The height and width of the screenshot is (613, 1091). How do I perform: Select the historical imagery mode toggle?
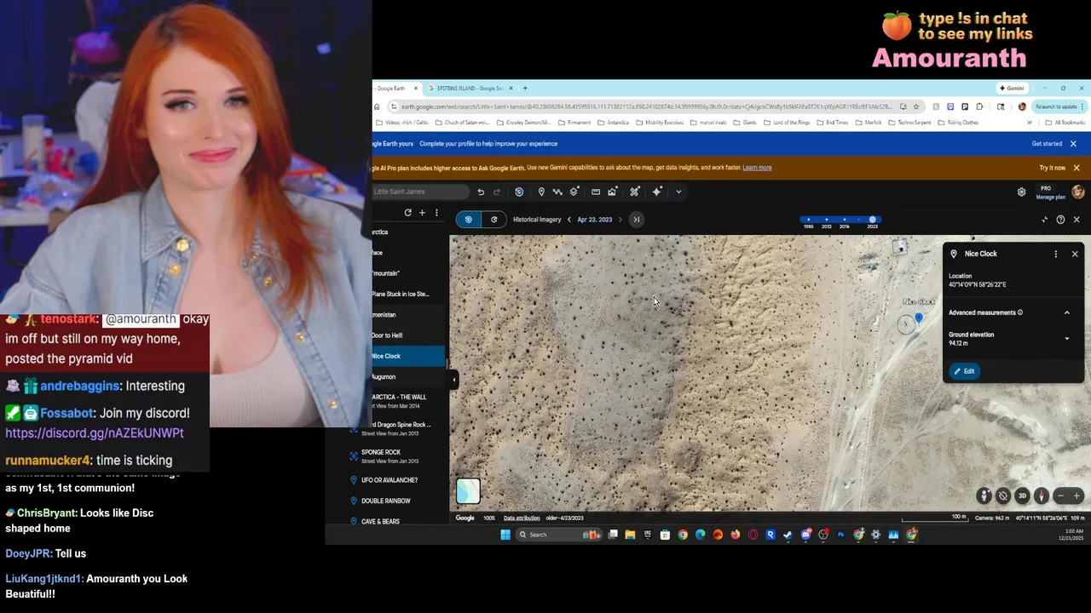[x=468, y=220]
